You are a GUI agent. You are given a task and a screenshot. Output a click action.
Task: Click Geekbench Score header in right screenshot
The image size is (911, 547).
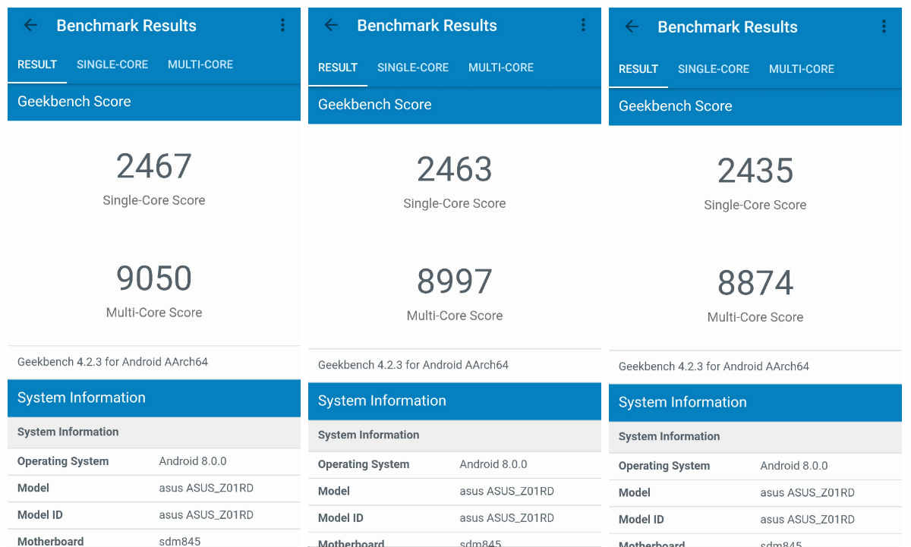(x=755, y=106)
